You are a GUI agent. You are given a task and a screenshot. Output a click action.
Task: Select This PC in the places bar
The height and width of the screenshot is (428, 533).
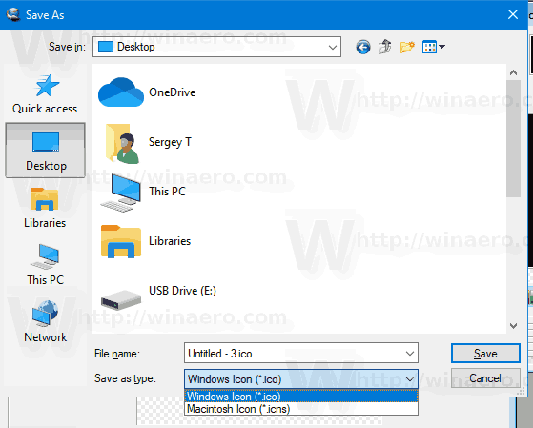pos(45,264)
